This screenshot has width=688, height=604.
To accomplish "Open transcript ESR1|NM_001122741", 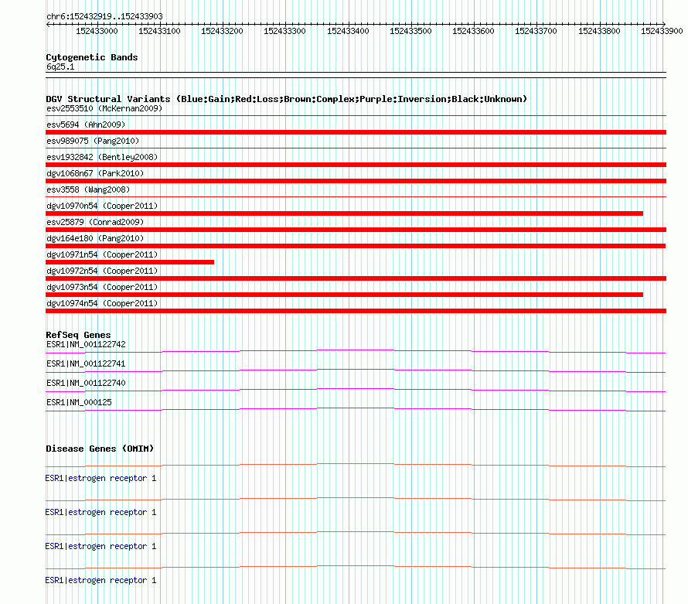I will (86, 364).
